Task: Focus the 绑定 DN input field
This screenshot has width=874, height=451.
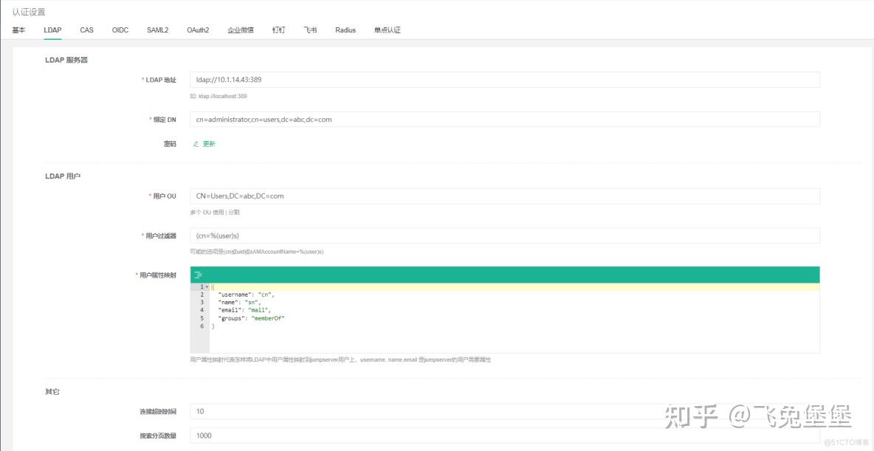Action: tap(505, 120)
